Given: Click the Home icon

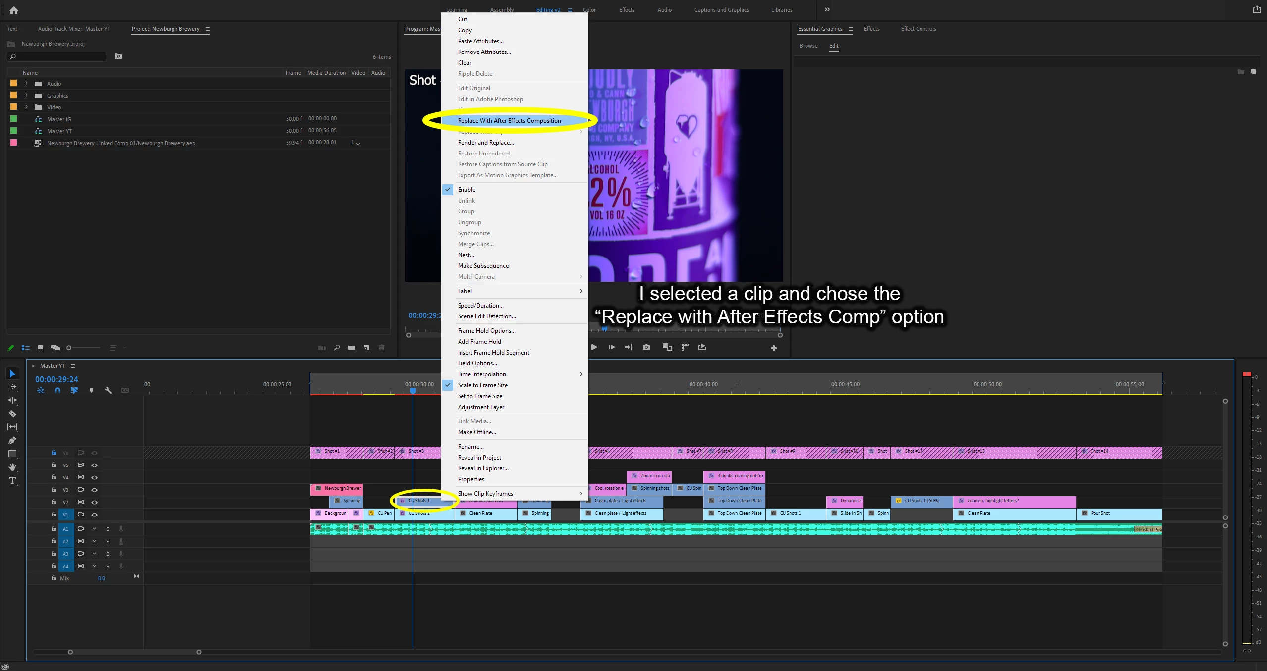Looking at the screenshot, I should [13, 10].
